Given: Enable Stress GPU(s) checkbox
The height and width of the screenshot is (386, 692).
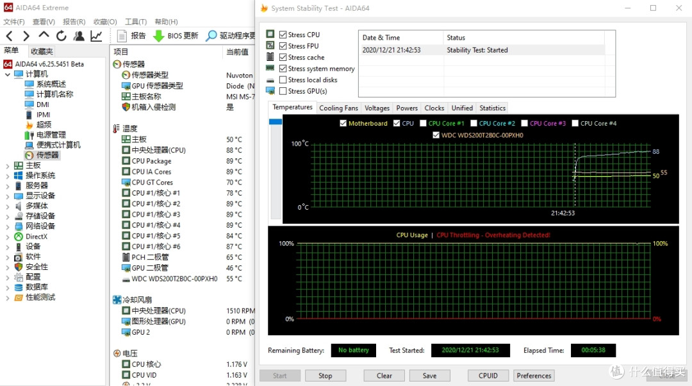Looking at the screenshot, I should (283, 91).
